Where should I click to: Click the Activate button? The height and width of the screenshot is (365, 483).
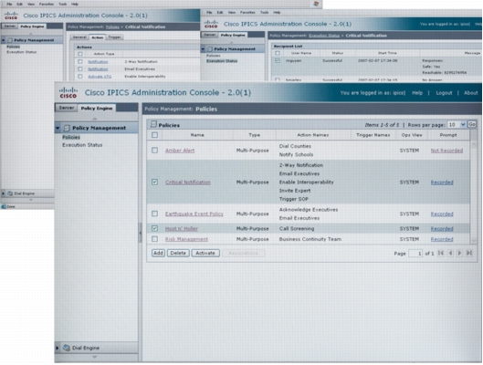(205, 253)
